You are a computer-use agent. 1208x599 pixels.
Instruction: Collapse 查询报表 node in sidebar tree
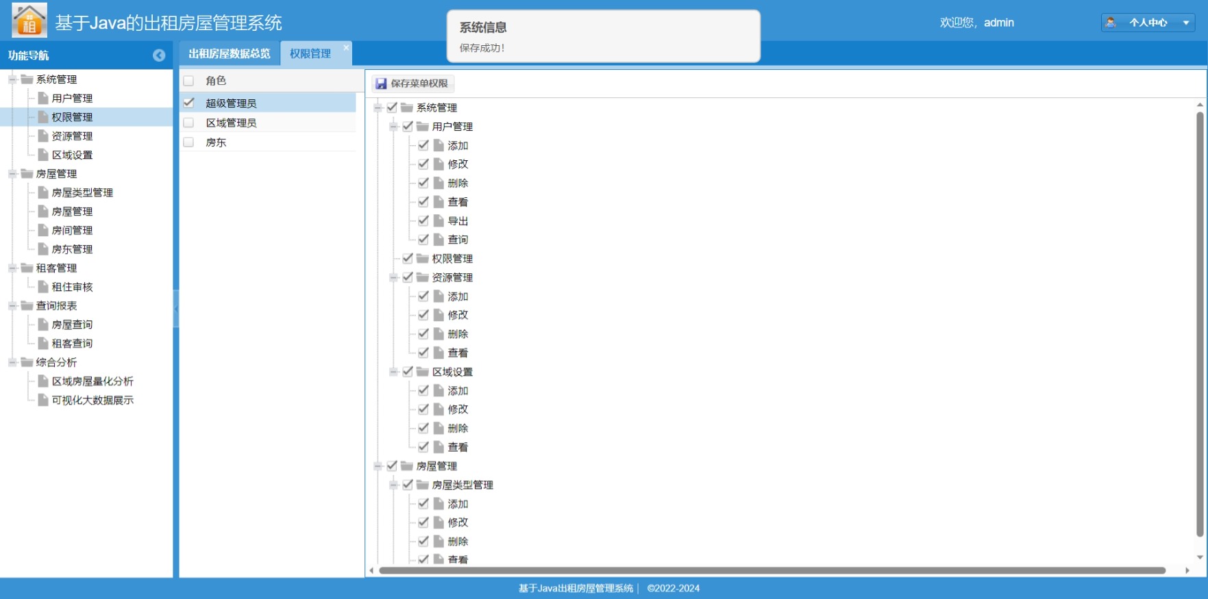(12, 305)
